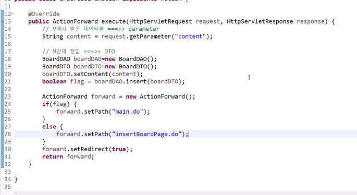Click the "main.do" string literal
Screen dimensions: 357x195
tap(128, 112)
